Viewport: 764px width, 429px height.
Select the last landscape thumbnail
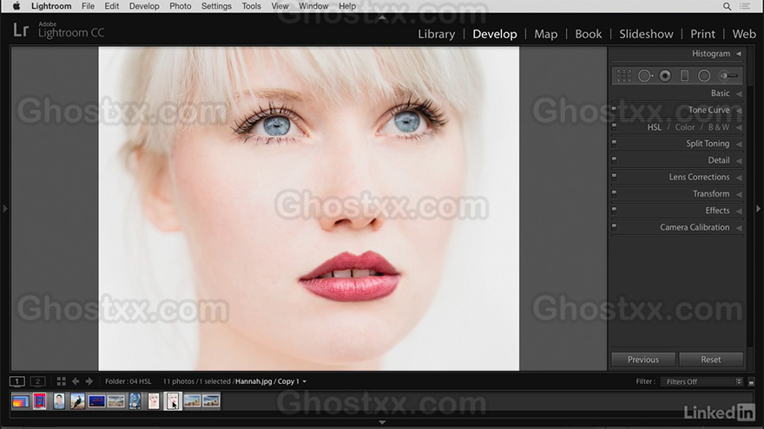pos(211,401)
